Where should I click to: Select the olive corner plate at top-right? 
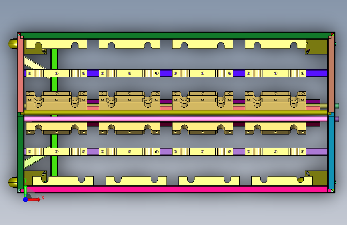point(317,47)
